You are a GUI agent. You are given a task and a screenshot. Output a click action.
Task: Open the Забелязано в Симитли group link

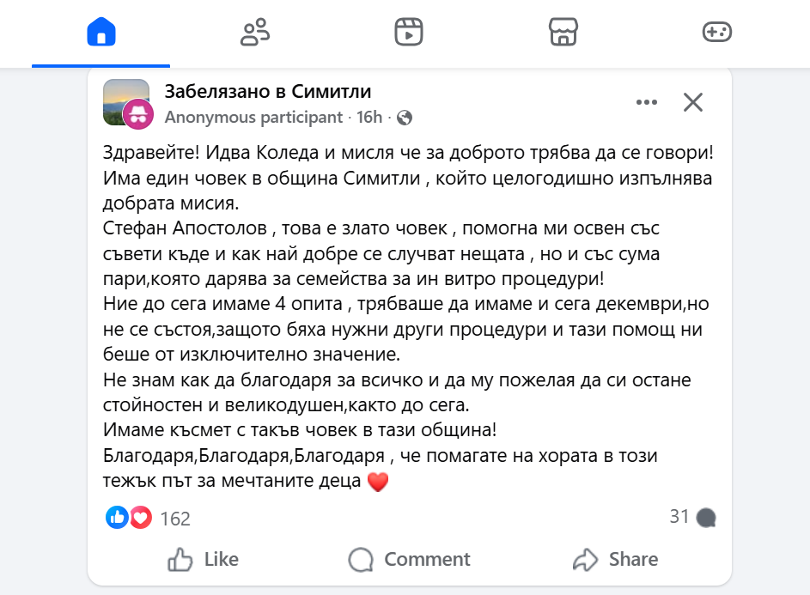point(267,92)
